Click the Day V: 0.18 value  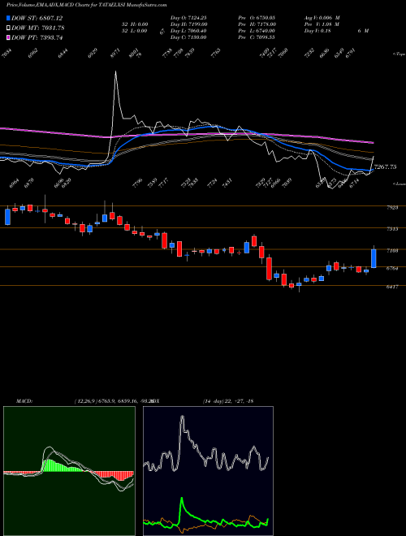317,31
